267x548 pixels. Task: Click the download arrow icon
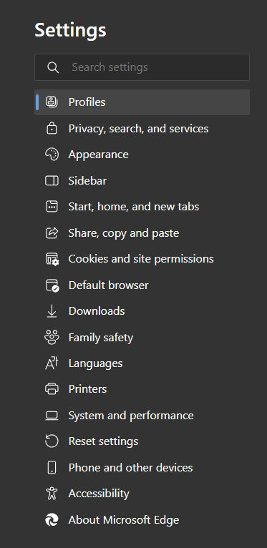point(52,311)
